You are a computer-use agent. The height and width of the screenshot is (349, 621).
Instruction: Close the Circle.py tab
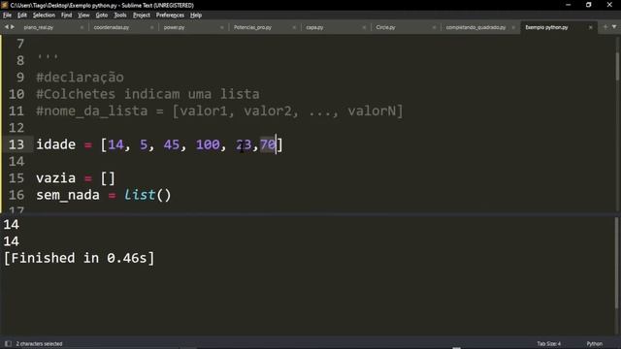[434, 28]
